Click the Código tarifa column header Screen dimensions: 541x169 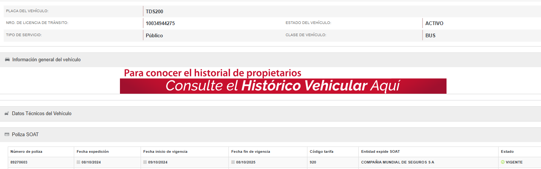[322, 152]
